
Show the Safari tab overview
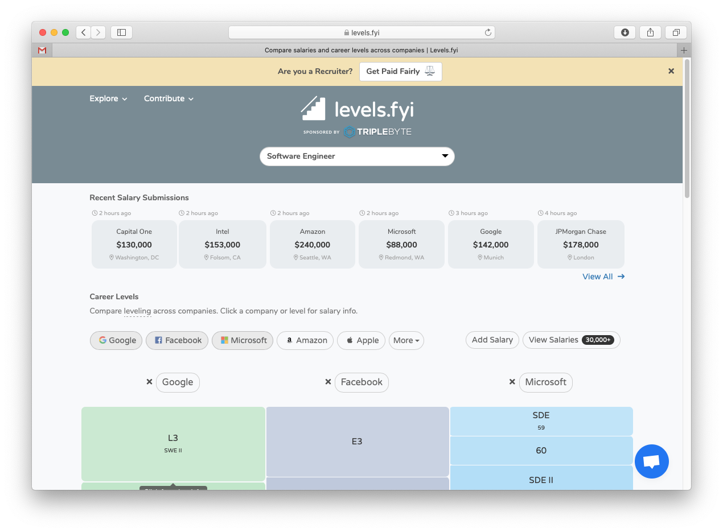[x=676, y=32]
